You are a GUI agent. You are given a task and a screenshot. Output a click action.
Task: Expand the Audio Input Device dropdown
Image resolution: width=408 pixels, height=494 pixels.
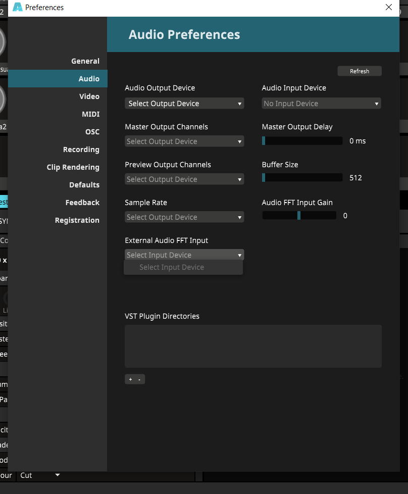click(321, 104)
